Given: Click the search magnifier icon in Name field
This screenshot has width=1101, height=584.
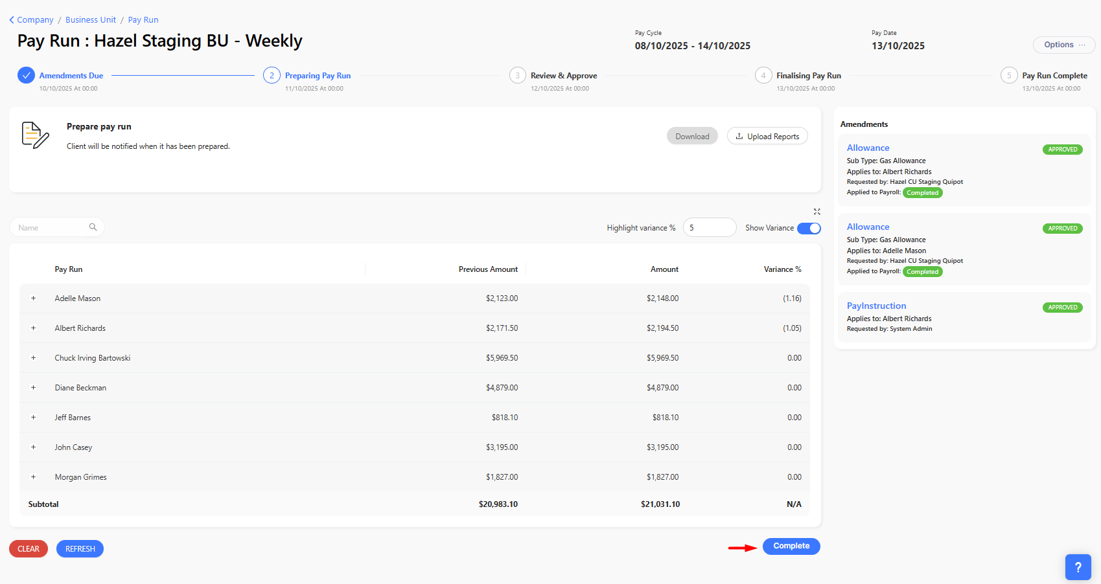Looking at the screenshot, I should point(93,227).
